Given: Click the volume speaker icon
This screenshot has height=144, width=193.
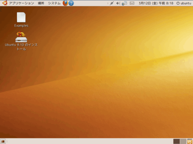Looking at the screenshot, I should click(118, 3).
